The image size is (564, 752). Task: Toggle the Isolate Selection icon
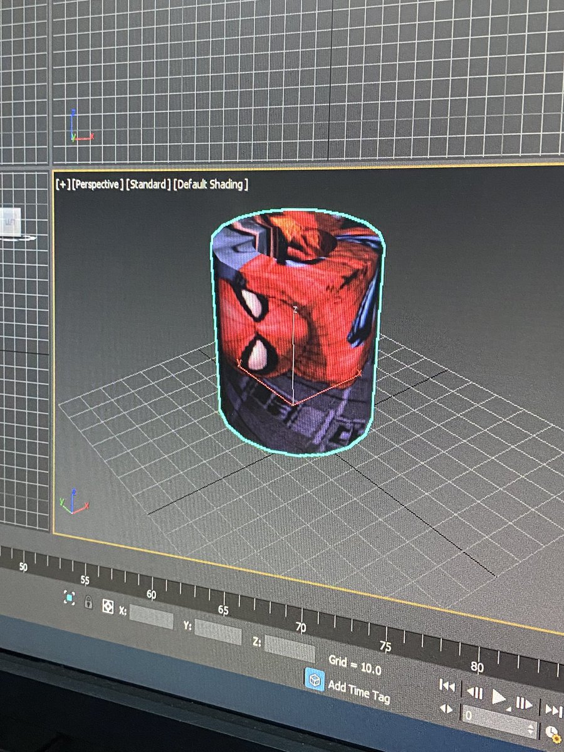(70, 598)
